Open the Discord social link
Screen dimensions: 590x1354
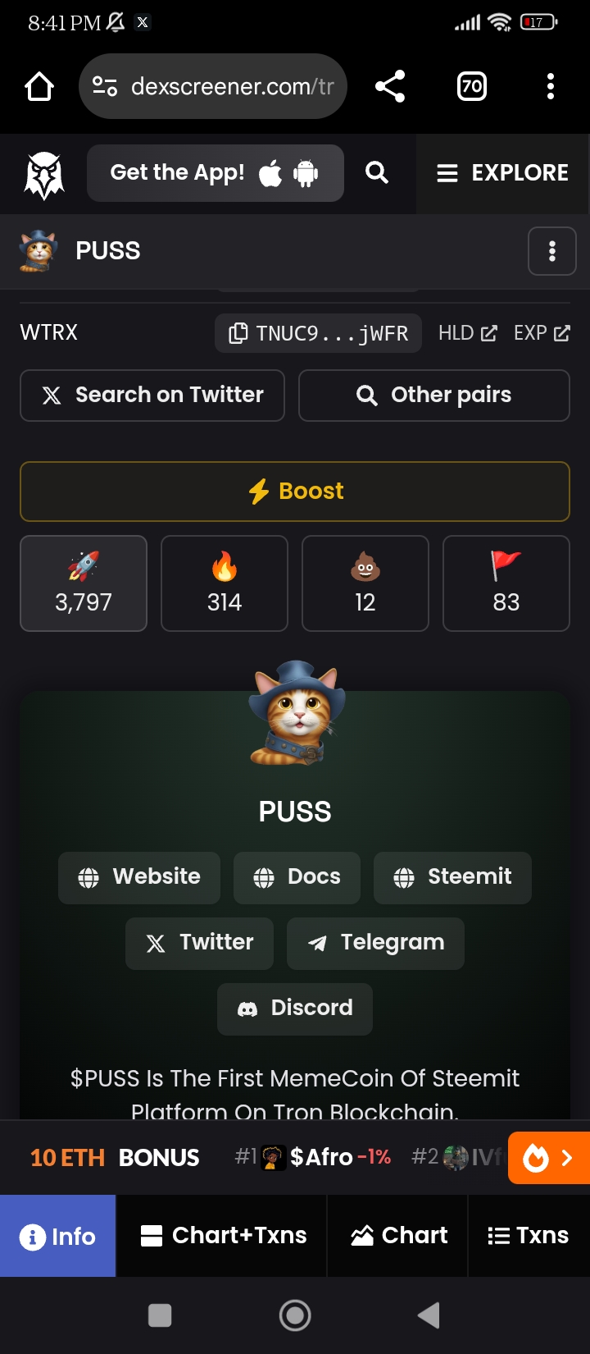295,1009
